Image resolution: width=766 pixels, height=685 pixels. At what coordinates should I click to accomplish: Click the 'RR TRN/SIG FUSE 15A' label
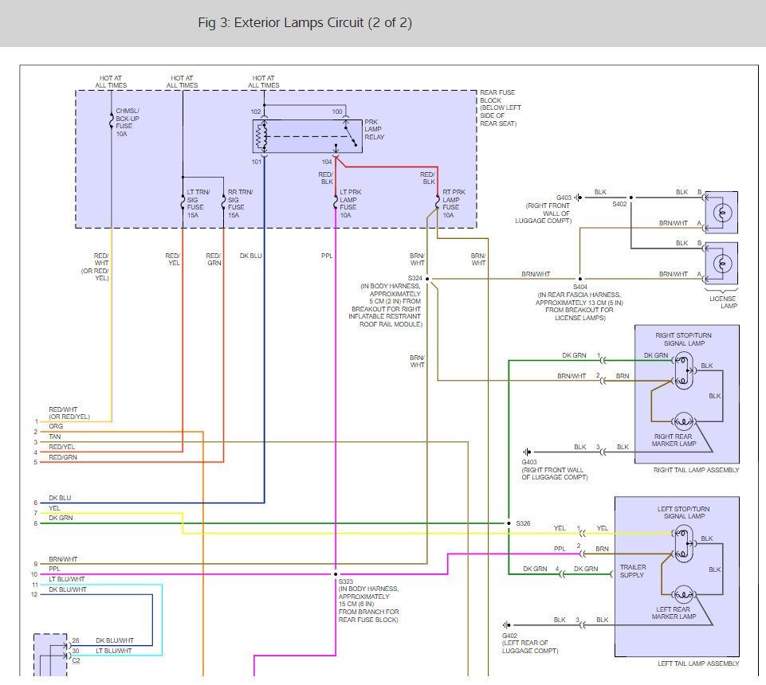(x=241, y=204)
